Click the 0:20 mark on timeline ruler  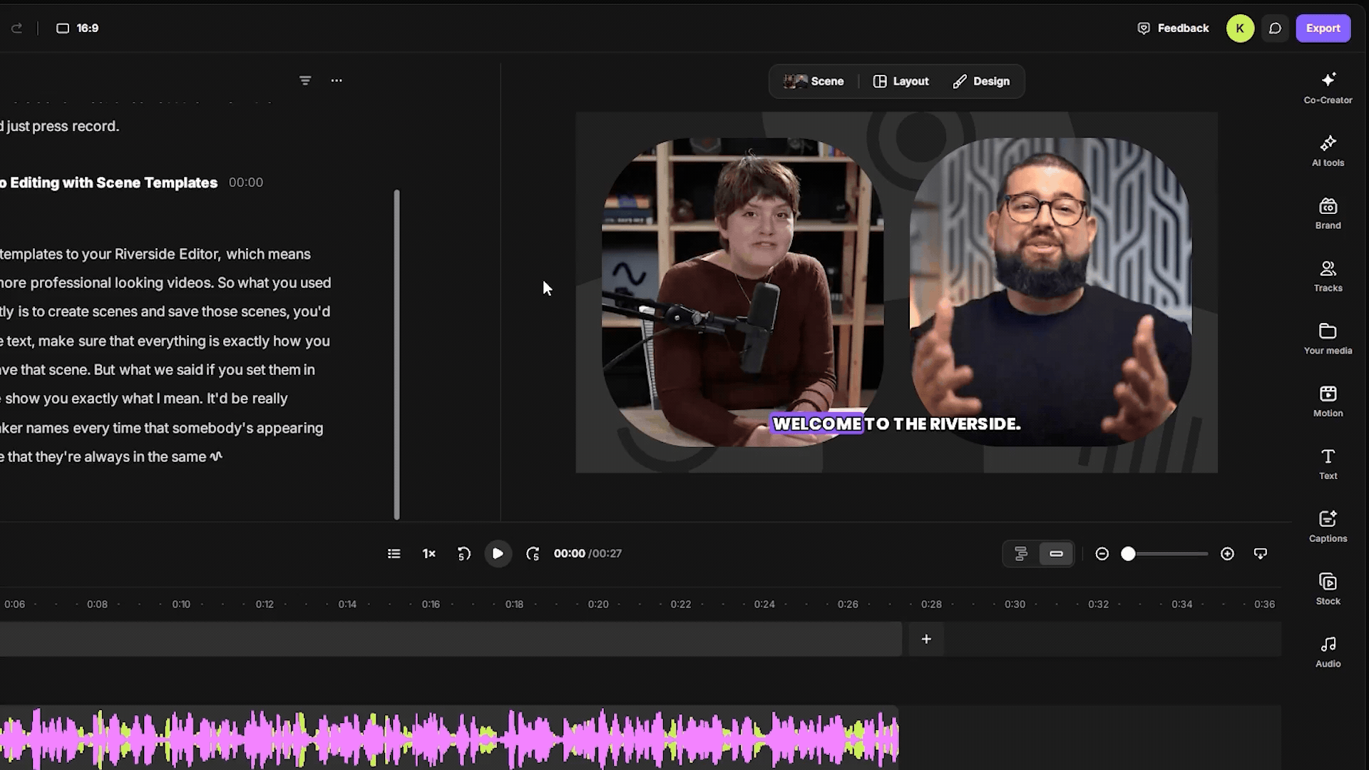point(598,605)
